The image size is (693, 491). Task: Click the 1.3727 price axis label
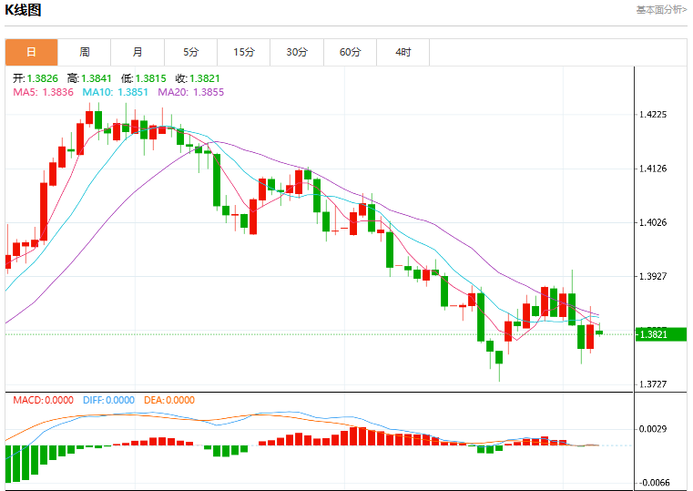pos(653,384)
